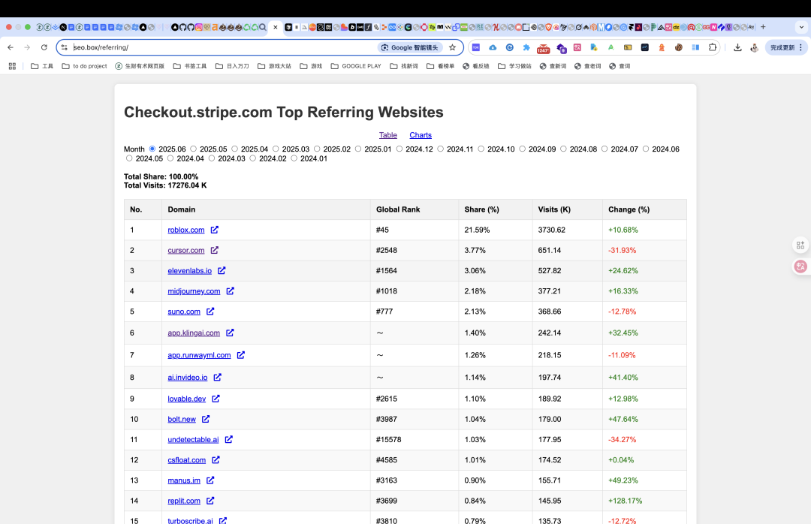
Task: Open Chrome profile avatar
Action: [x=755, y=47]
